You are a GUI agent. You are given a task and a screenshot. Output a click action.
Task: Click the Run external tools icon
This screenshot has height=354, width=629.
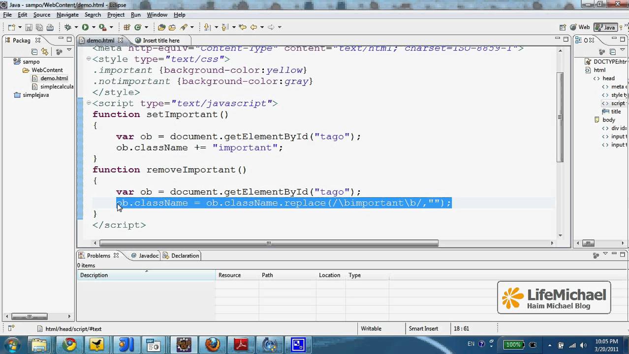[102, 28]
